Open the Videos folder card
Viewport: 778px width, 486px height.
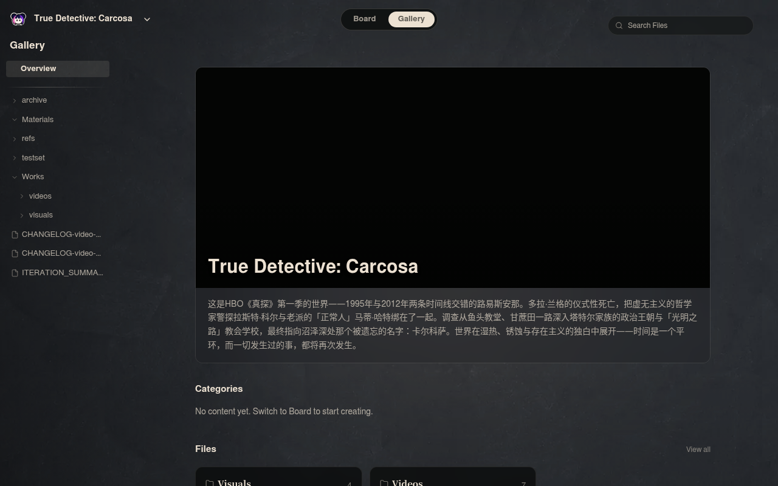(x=453, y=477)
